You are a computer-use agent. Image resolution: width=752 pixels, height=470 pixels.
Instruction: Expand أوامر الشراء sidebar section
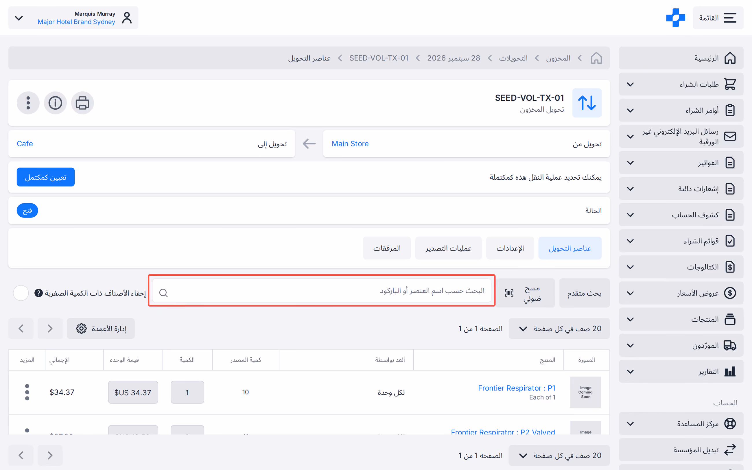click(x=681, y=110)
